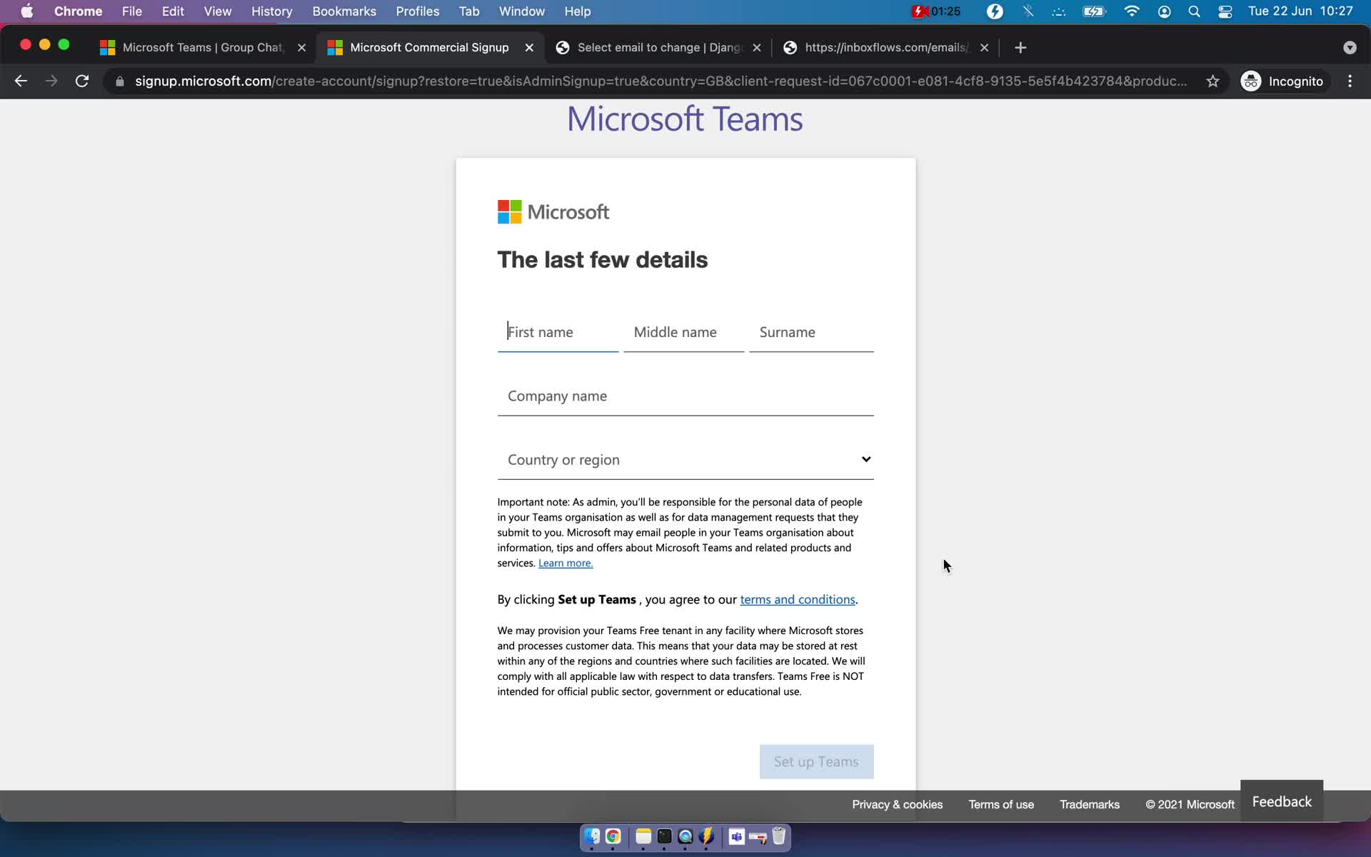Click the Middle name field
Viewport: 1371px width, 857px height.
coord(683,333)
